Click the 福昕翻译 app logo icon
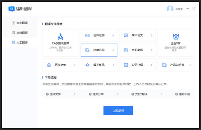The image size is (201, 130). (11, 9)
